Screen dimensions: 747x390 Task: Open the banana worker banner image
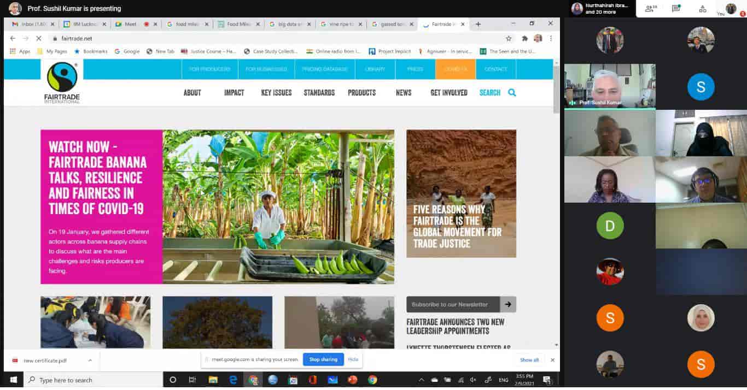click(x=278, y=206)
